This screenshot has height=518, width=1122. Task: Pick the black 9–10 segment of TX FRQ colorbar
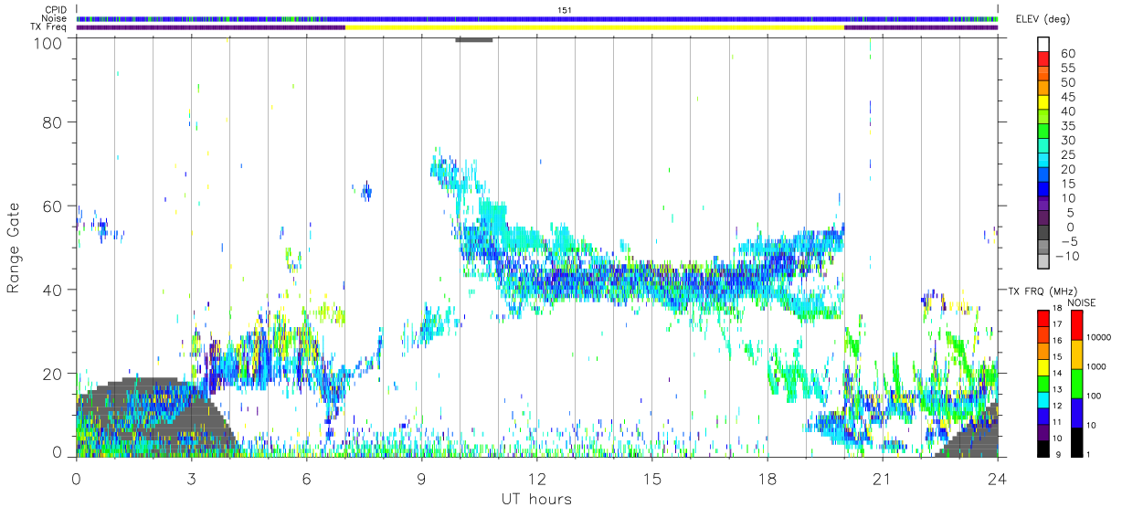[x=1044, y=449]
